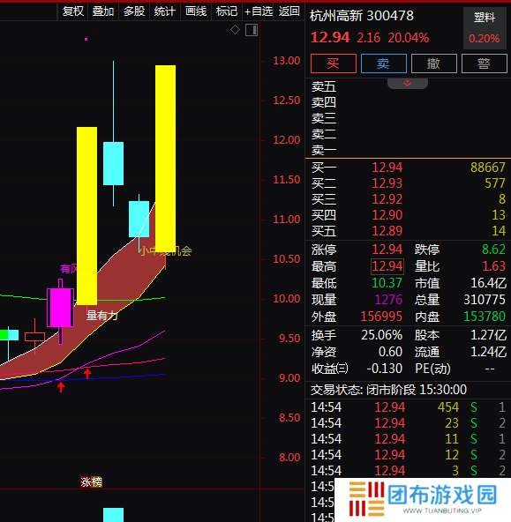Viewport: 511px width, 522px height.
Task: Open the 标记 mark menu
Action: [x=227, y=11]
